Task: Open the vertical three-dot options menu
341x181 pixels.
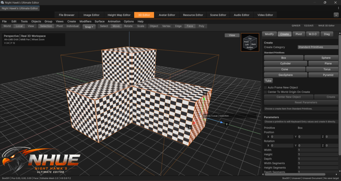Action: [338, 8]
